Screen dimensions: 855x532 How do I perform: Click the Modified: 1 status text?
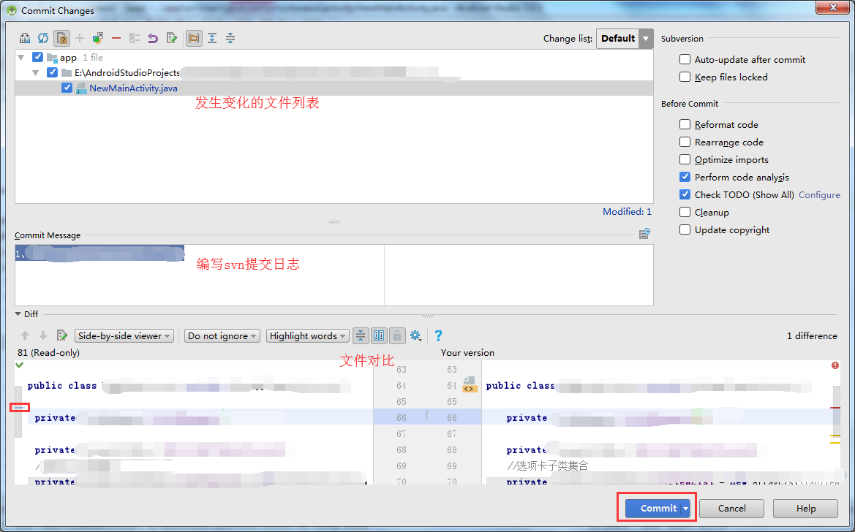[x=627, y=211]
